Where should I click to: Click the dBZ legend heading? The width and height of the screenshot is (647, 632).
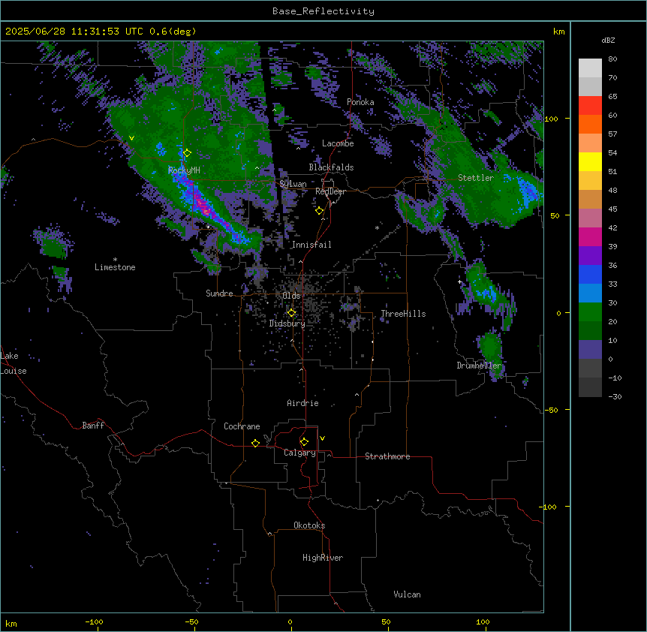608,40
